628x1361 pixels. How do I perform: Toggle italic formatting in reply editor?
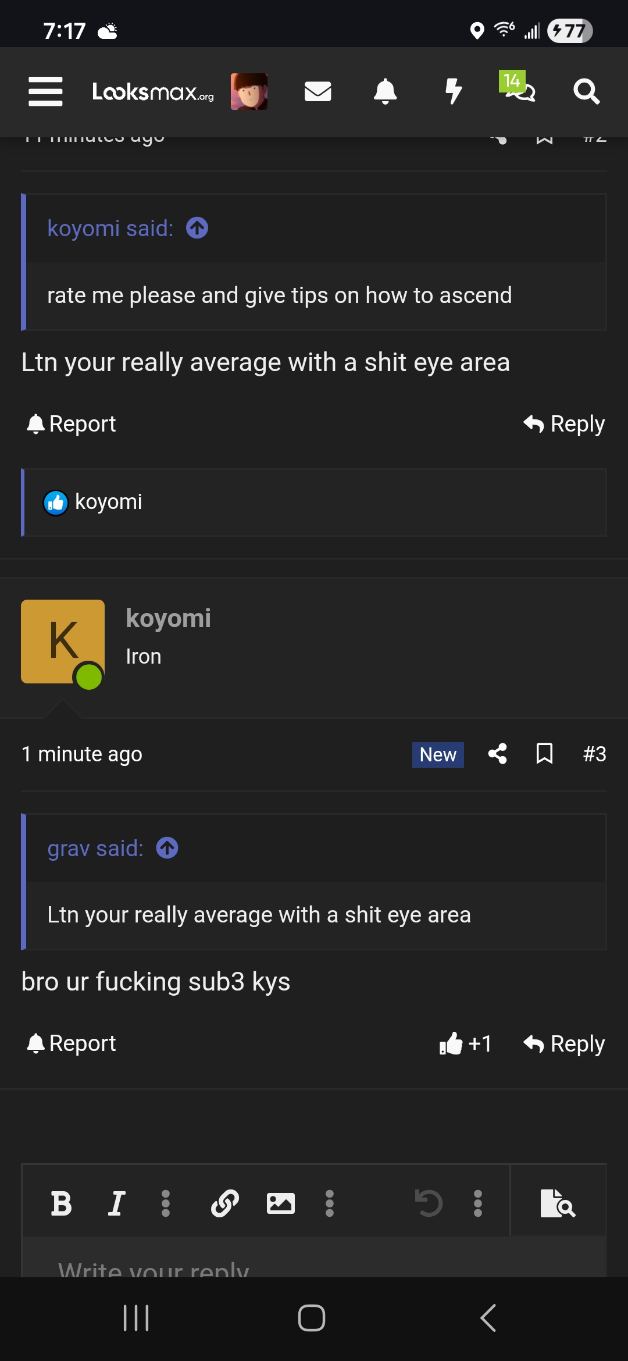(116, 1203)
